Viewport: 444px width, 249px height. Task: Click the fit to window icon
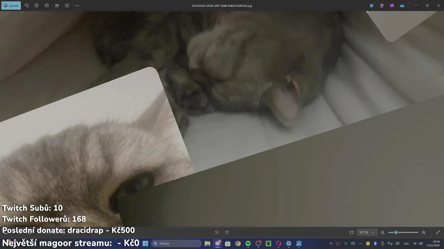click(352, 232)
